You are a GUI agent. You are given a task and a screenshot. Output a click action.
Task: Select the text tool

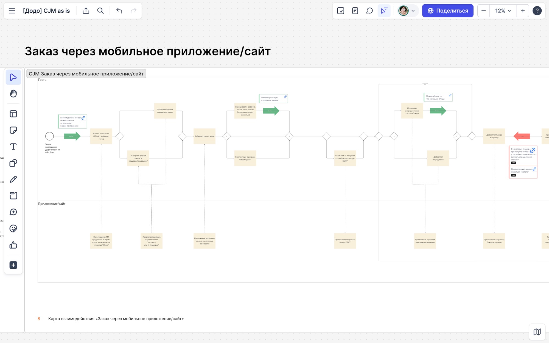click(x=13, y=147)
